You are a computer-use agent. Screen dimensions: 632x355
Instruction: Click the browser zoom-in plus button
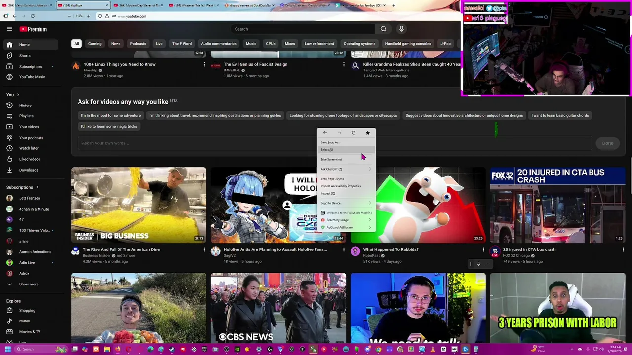point(89,16)
